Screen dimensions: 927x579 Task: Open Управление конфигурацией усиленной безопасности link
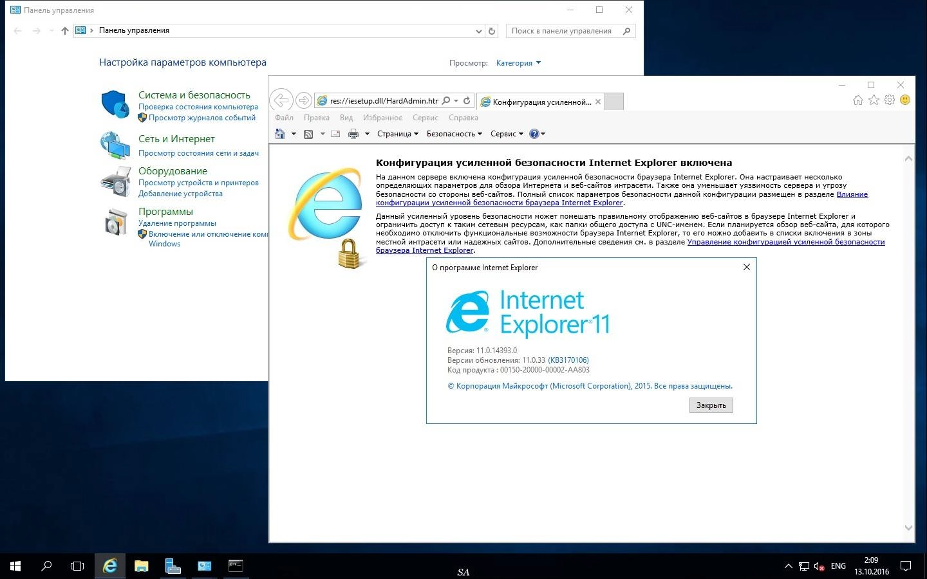tap(630, 246)
